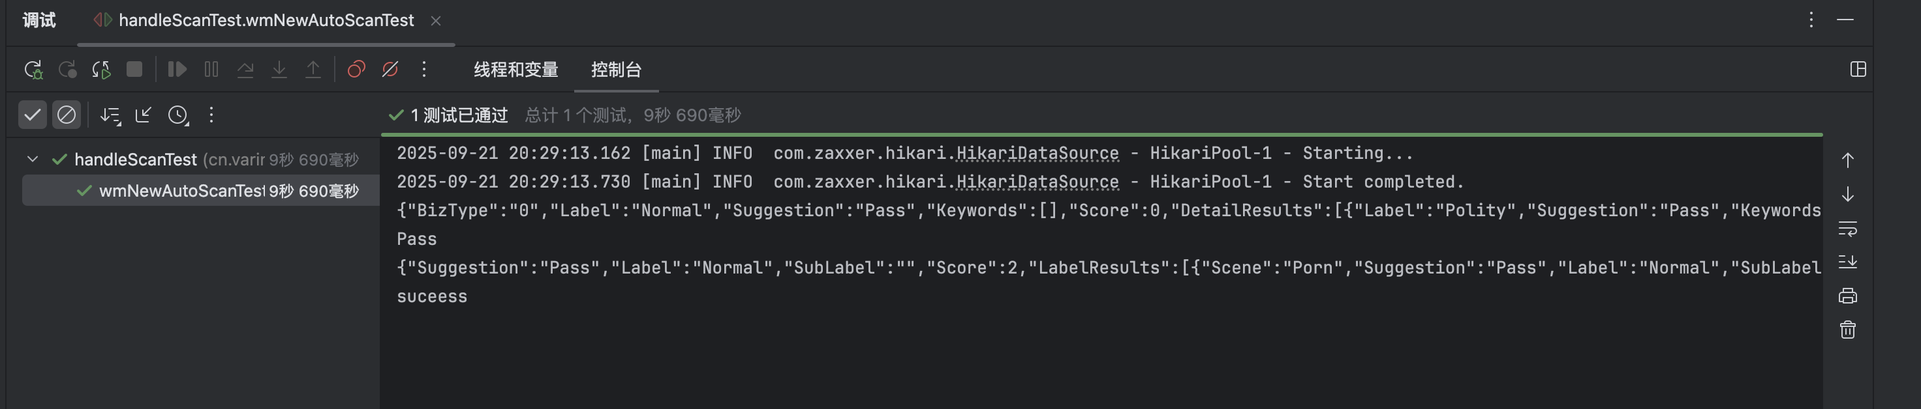Screen dimensions: 1921x409
Task: Select the 控制台 tab
Action: pyautogui.click(x=616, y=70)
